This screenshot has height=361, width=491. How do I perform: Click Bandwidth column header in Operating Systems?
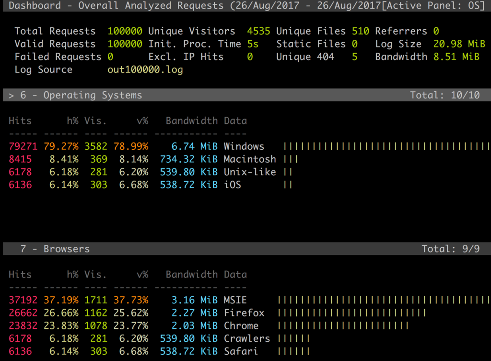point(192,121)
